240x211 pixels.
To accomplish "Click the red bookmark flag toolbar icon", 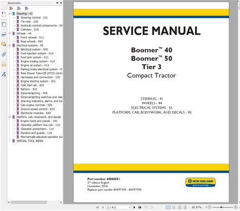I will pos(11,9).
